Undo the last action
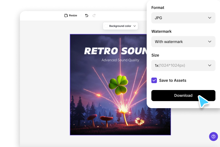 (x=87, y=15)
